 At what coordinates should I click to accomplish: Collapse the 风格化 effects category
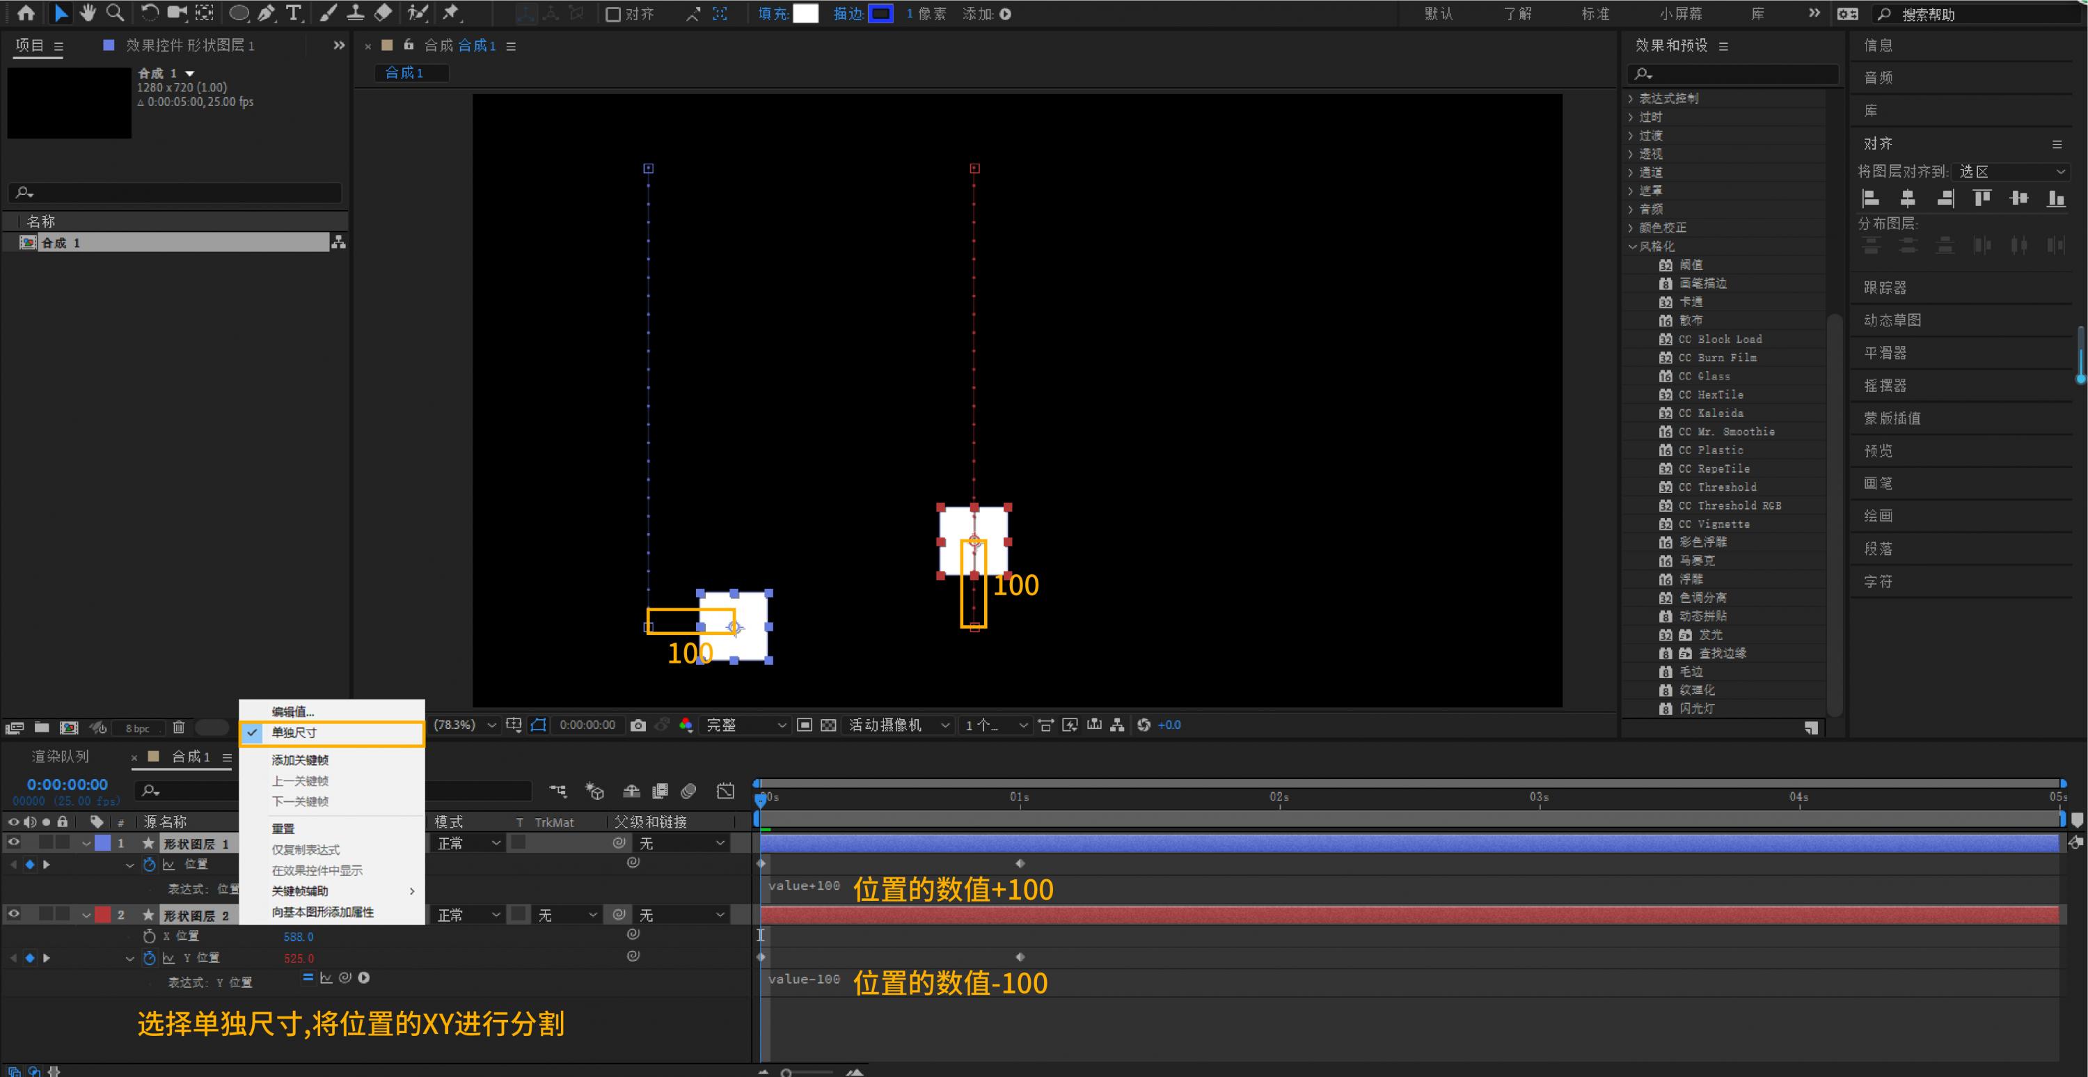click(1631, 246)
